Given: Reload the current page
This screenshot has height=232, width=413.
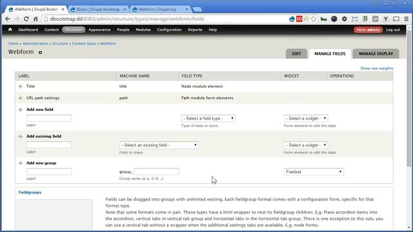Looking at the screenshot, I should click(x=26, y=19).
